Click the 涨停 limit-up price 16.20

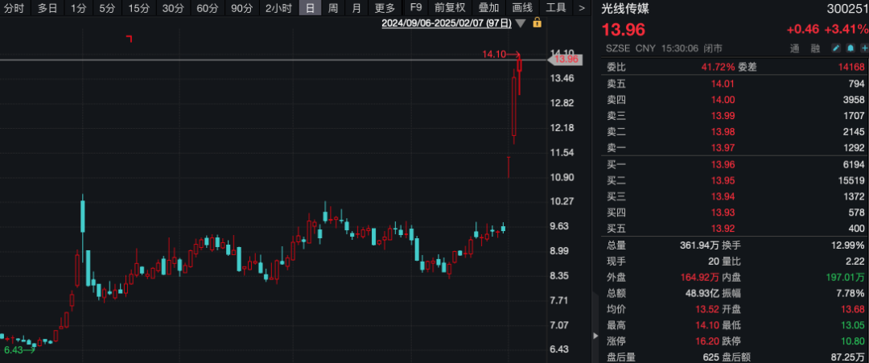[708, 340]
